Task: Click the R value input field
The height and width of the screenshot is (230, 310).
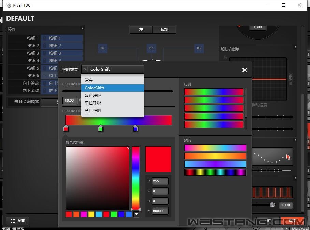Action: 160,181
